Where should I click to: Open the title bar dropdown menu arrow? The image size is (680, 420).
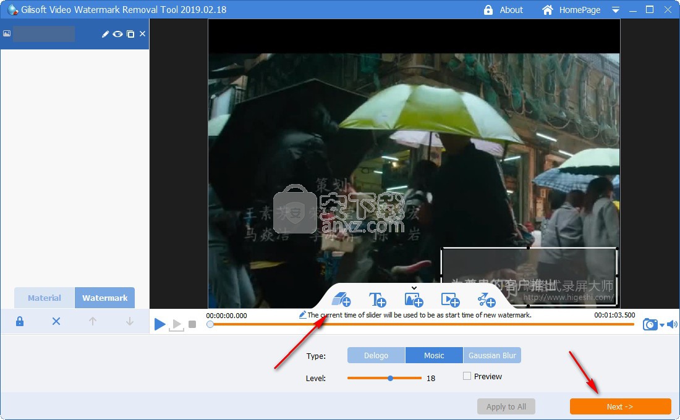click(615, 10)
